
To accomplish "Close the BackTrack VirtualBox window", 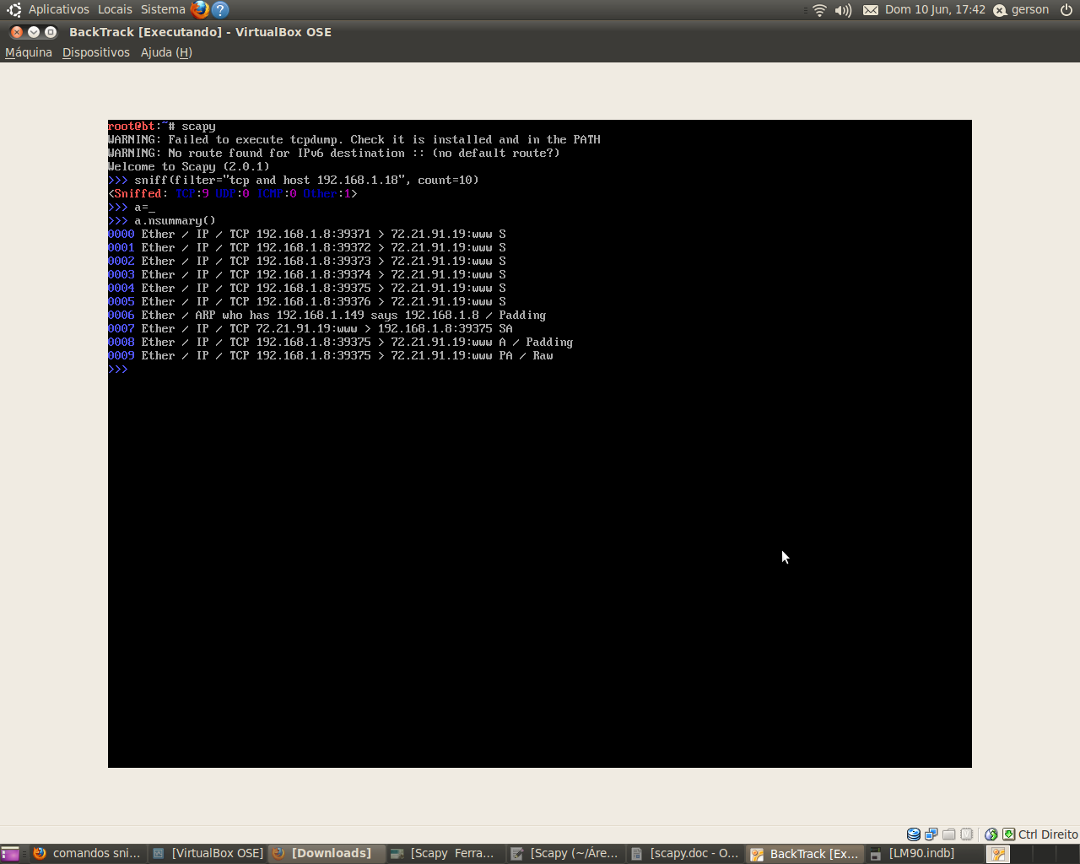I will (17, 32).
